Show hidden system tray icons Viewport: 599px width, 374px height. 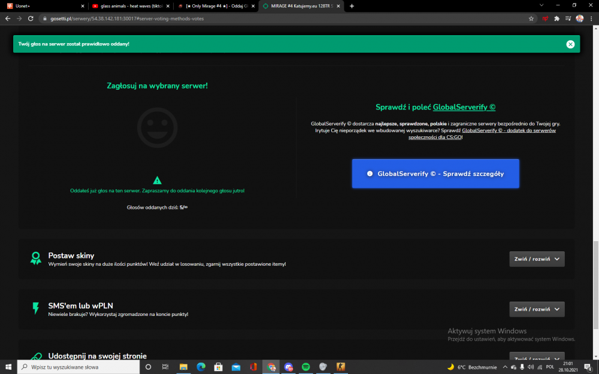[505, 367]
